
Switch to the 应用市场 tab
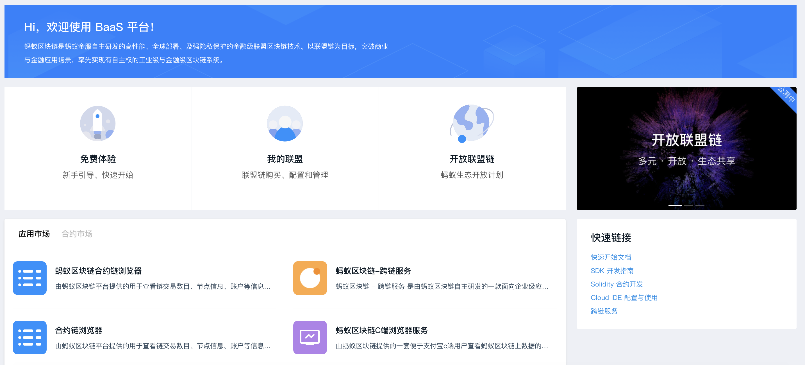point(34,234)
